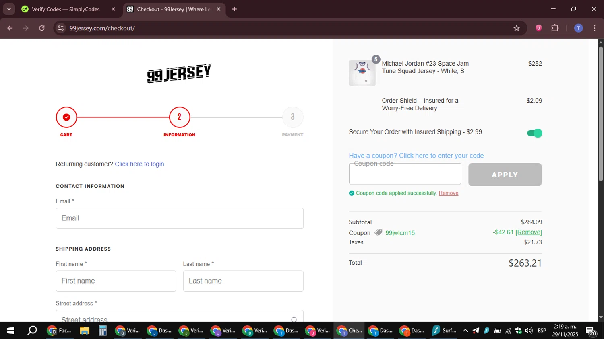
Task: Click the Order Shield line item text
Action: [x=420, y=104]
